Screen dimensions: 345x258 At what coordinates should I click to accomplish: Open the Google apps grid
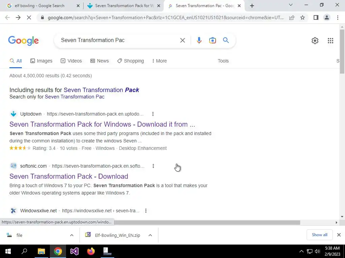[330, 41]
